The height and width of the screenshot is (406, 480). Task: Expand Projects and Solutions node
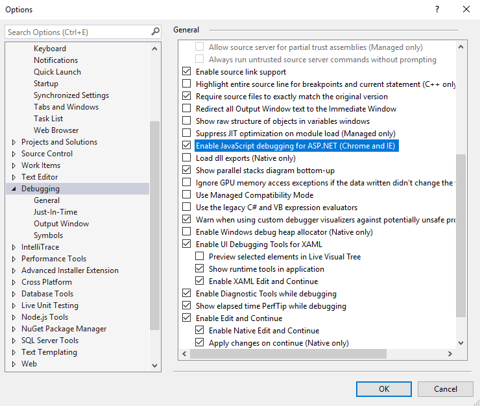(x=14, y=142)
